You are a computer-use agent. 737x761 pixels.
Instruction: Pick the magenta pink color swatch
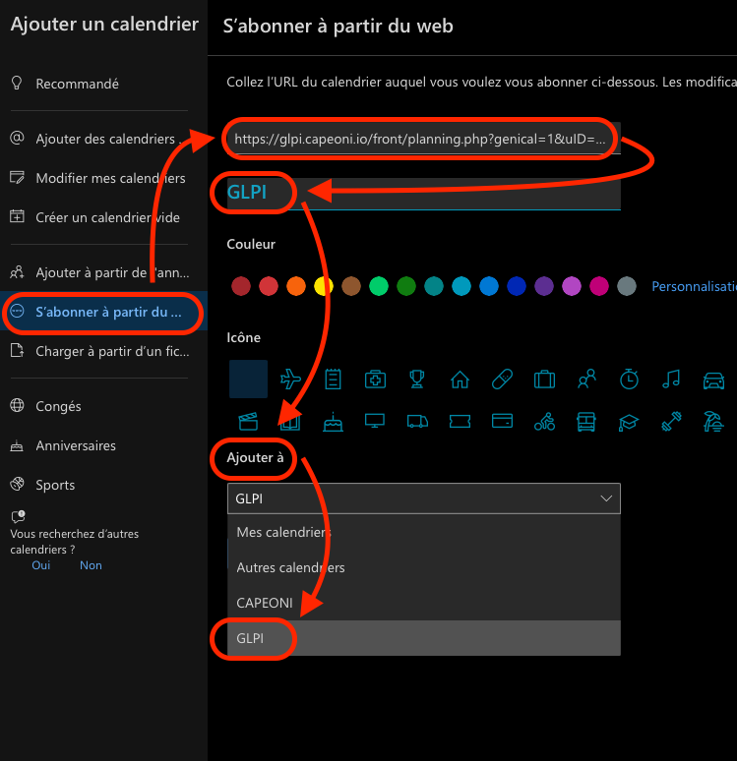coord(599,286)
